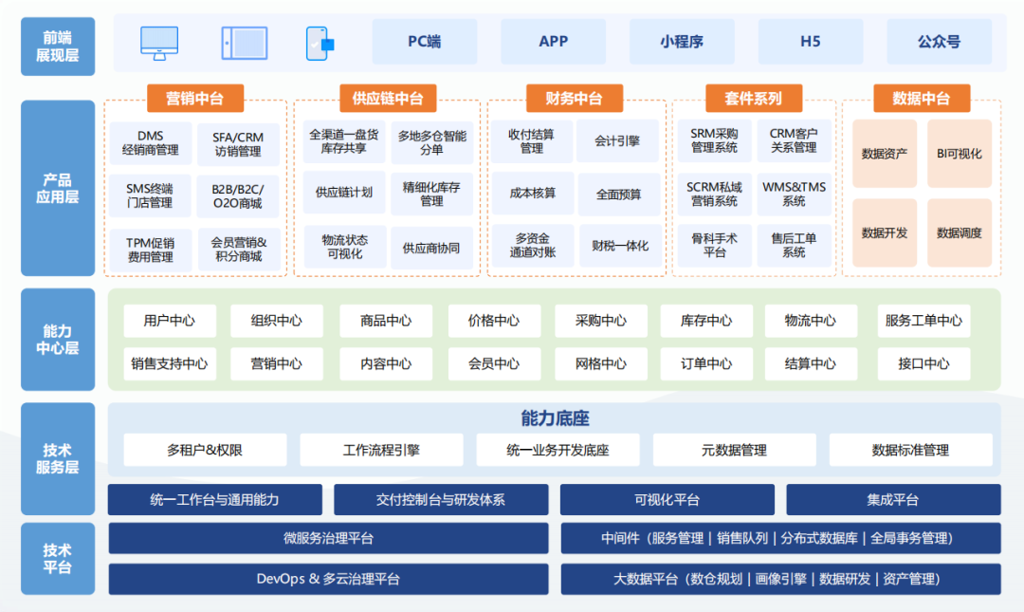Select 集成平台 bar
Screen dimensions: 1024x612
(x=893, y=499)
